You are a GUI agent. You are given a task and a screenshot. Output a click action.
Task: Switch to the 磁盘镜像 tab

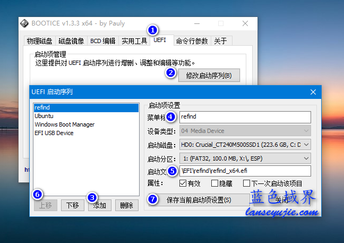pos(71,41)
